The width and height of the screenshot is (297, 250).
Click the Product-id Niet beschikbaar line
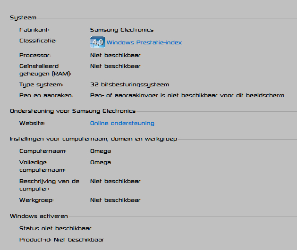(x=62, y=240)
